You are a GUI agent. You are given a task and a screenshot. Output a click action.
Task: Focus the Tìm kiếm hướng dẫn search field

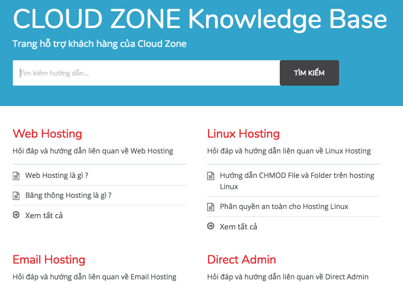pos(146,73)
